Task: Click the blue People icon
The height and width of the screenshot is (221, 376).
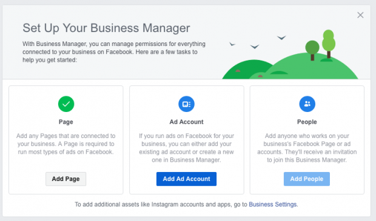Action: [307, 104]
